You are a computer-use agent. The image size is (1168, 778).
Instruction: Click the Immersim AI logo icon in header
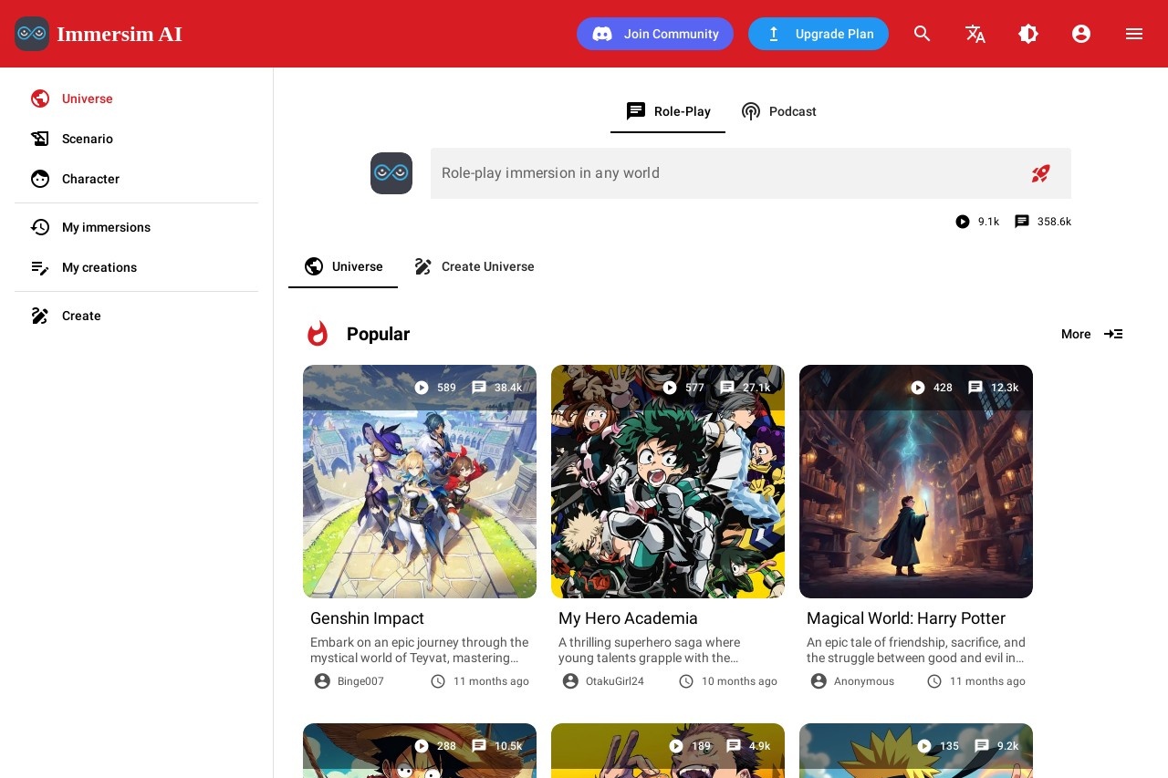32,34
